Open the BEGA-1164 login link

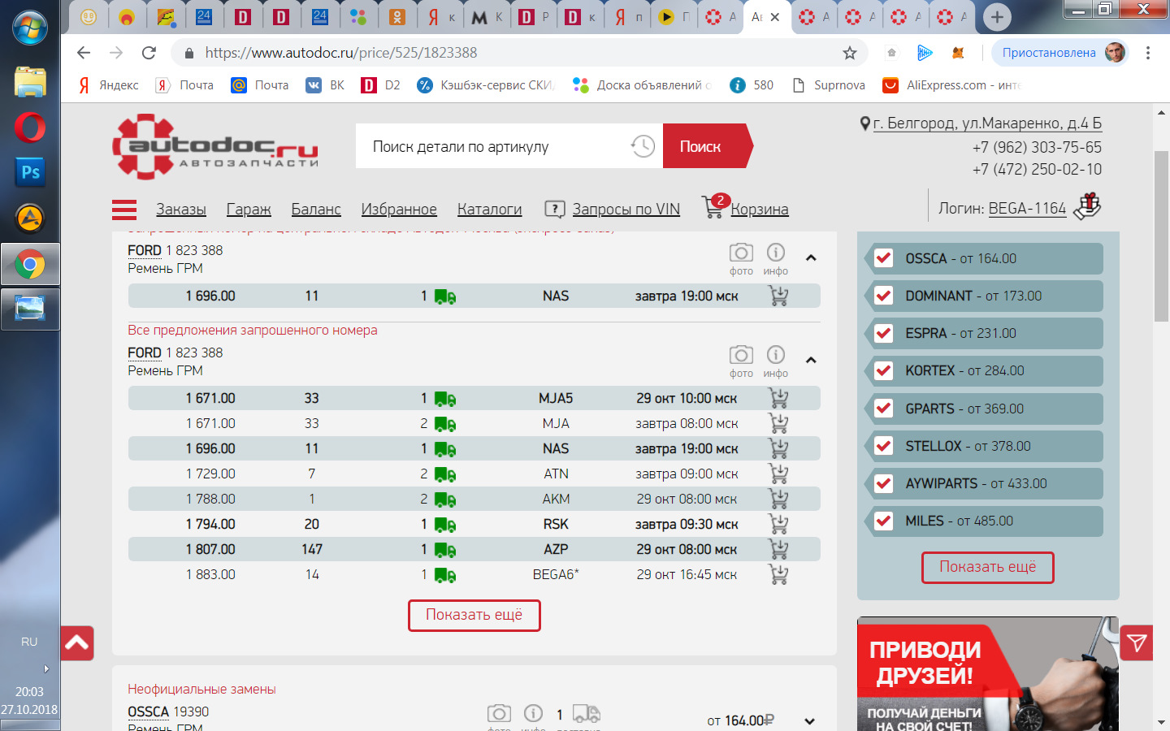click(1027, 208)
